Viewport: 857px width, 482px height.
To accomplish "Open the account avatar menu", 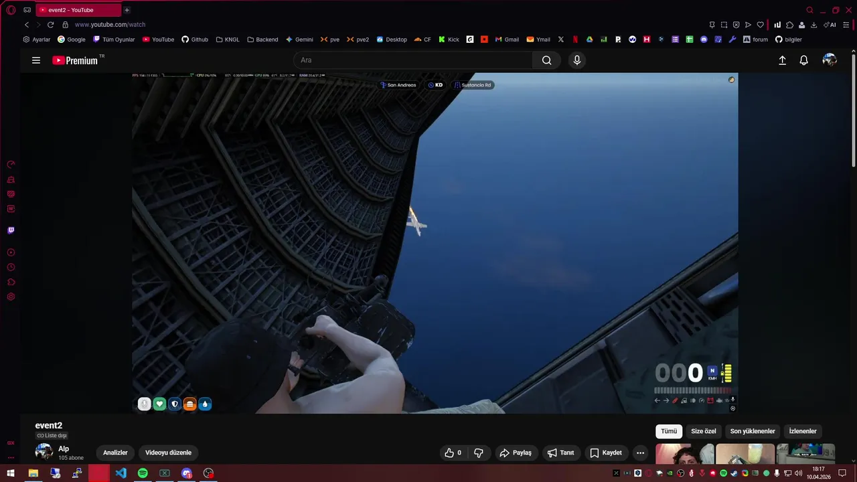I will point(830,60).
